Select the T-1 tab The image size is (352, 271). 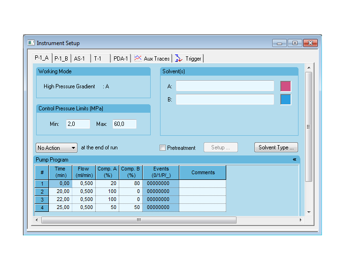98,59
